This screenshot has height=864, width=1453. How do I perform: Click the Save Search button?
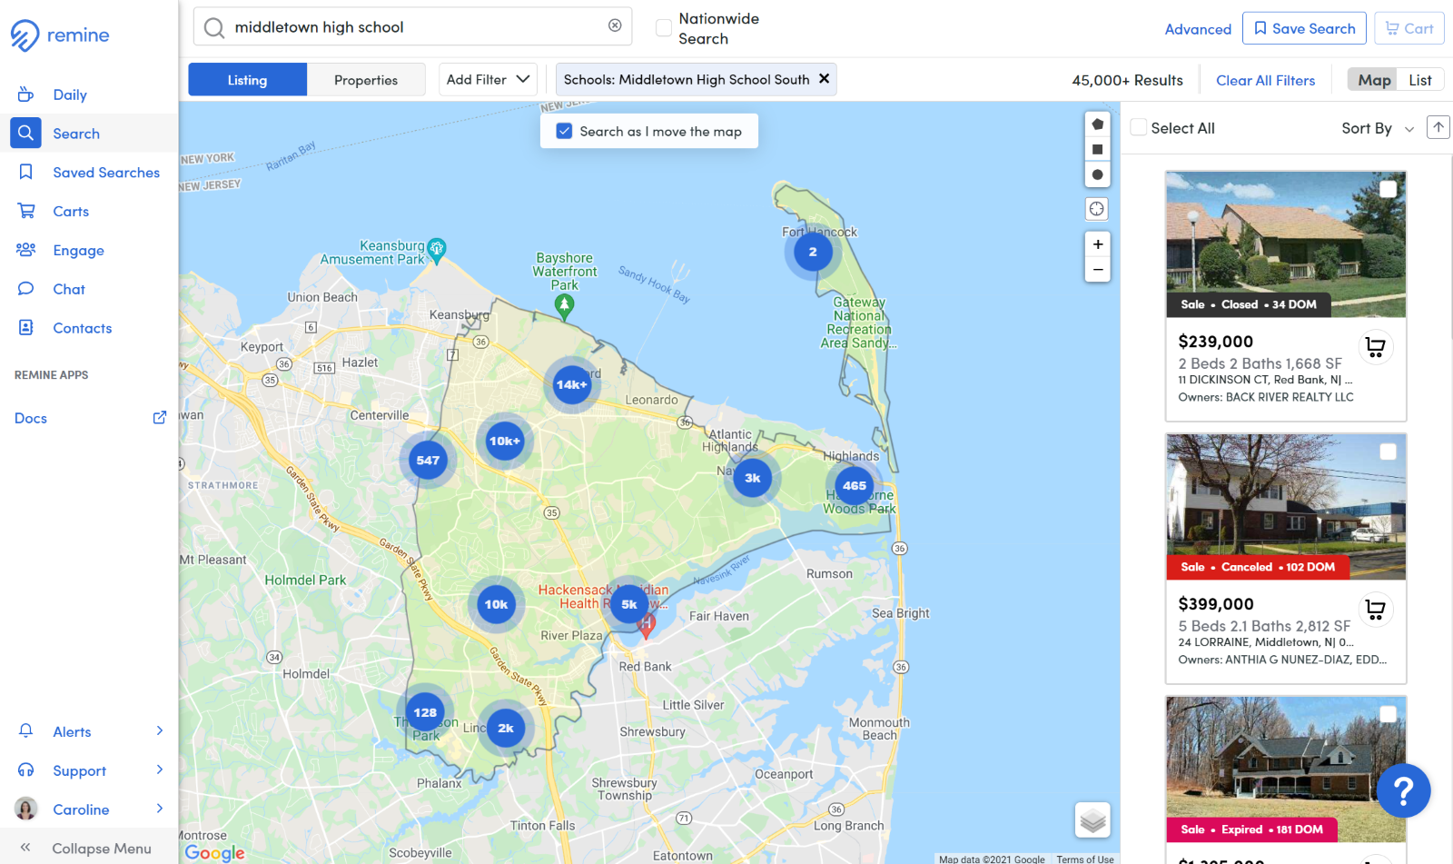pos(1304,28)
